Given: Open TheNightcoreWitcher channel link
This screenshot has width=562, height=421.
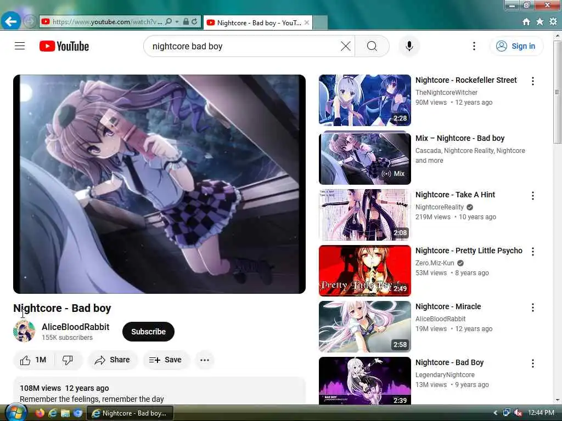Looking at the screenshot, I should click(x=446, y=92).
